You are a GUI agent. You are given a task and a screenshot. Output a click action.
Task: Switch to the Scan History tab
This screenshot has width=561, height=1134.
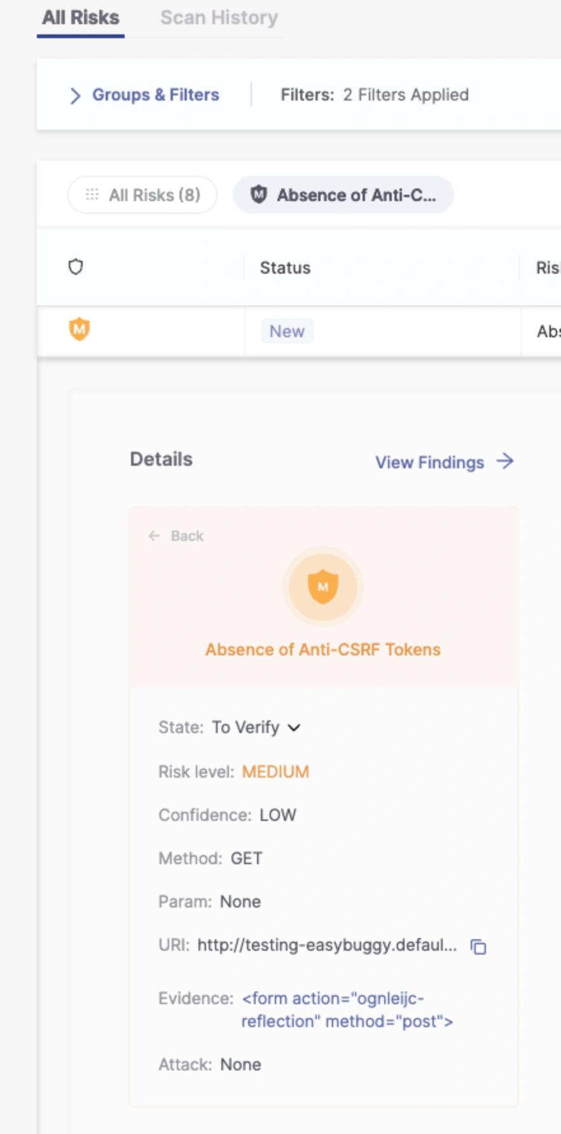[x=218, y=17]
